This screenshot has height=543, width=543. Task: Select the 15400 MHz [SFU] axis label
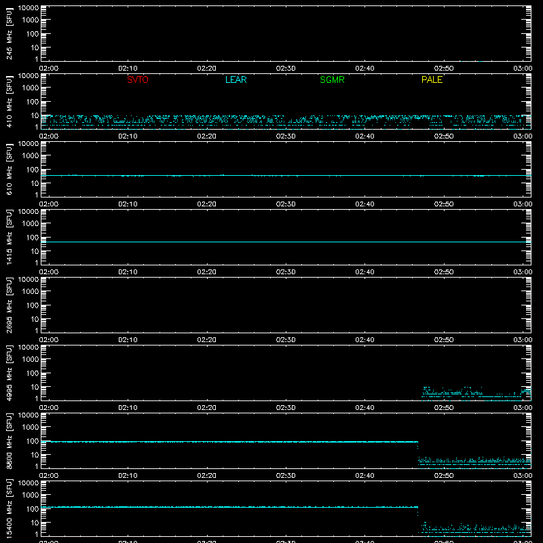click(x=9, y=508)
